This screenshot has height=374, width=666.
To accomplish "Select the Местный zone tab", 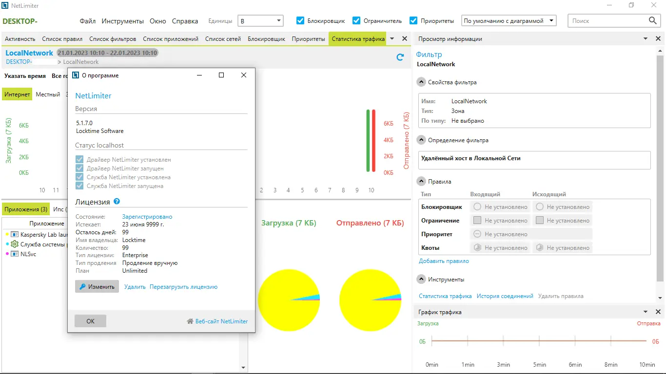I will click(x=48, y=94).
